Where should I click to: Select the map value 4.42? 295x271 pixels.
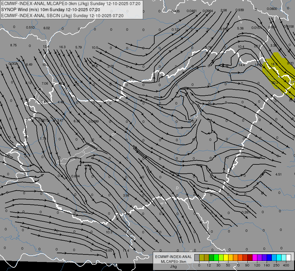tap(61, 102)
